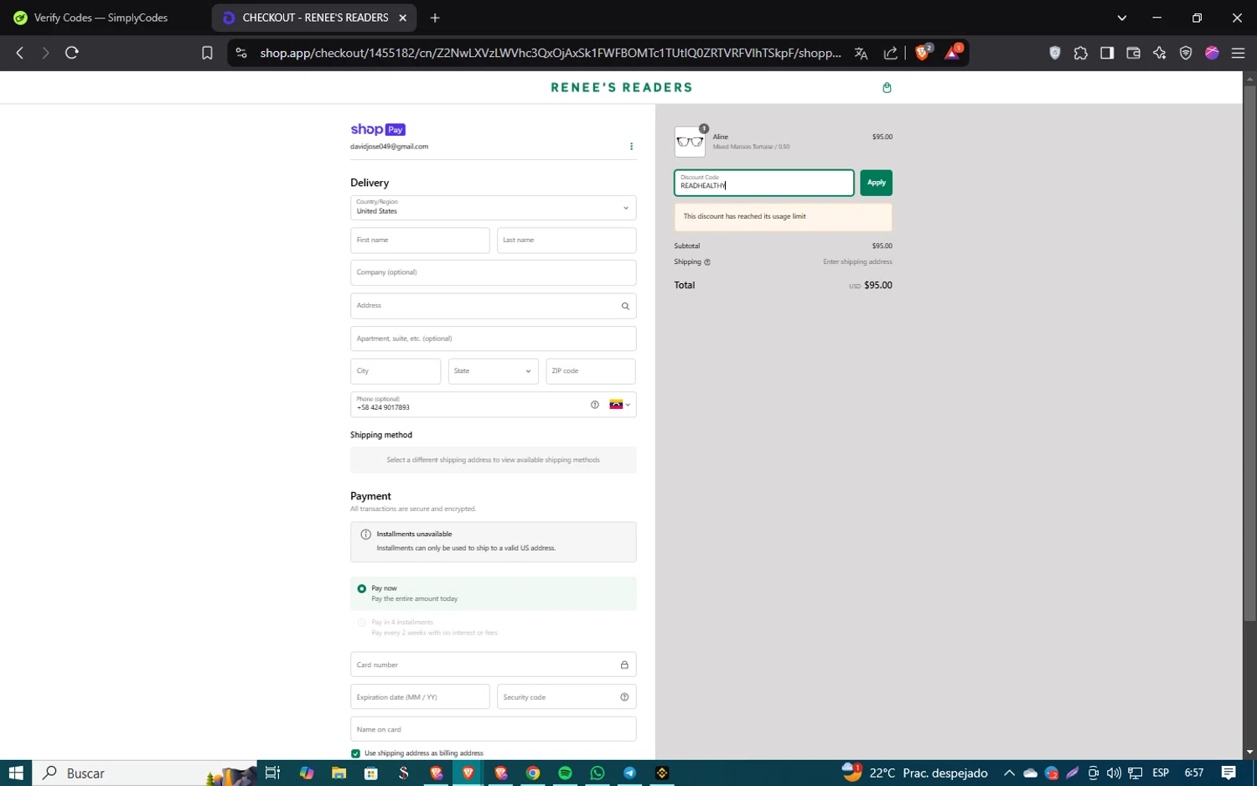Open a new browser tab
Image resolution: width=1257 pixels, height=786 pixels.
tap(435, 18)
